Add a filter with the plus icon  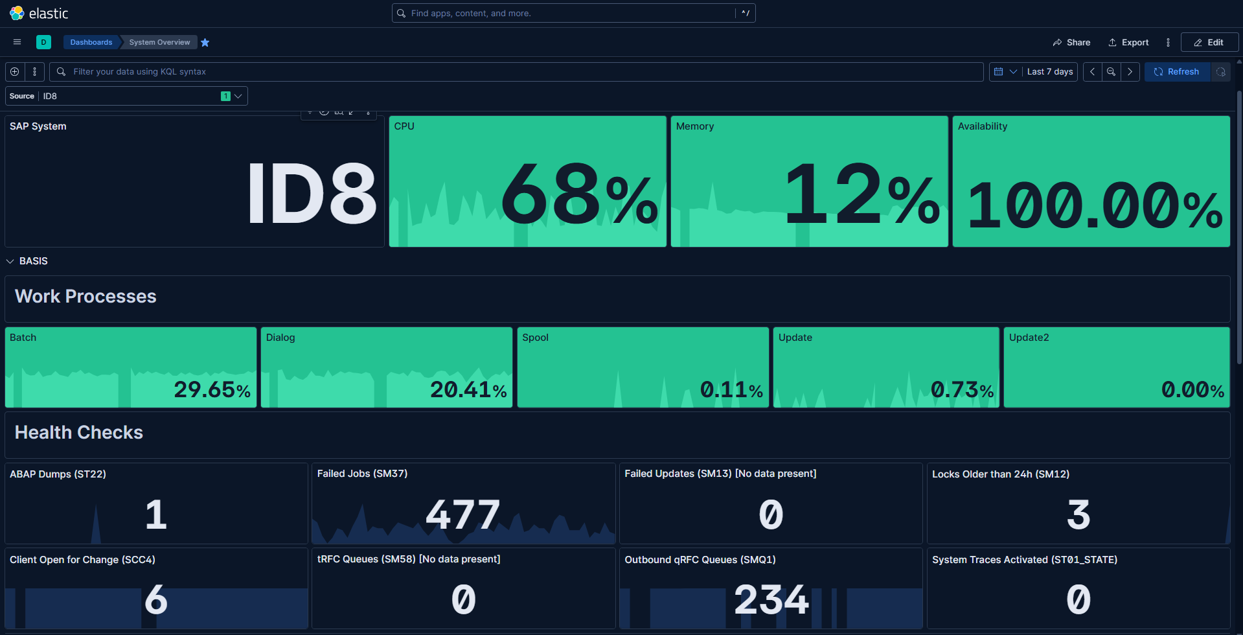[15, 72]
